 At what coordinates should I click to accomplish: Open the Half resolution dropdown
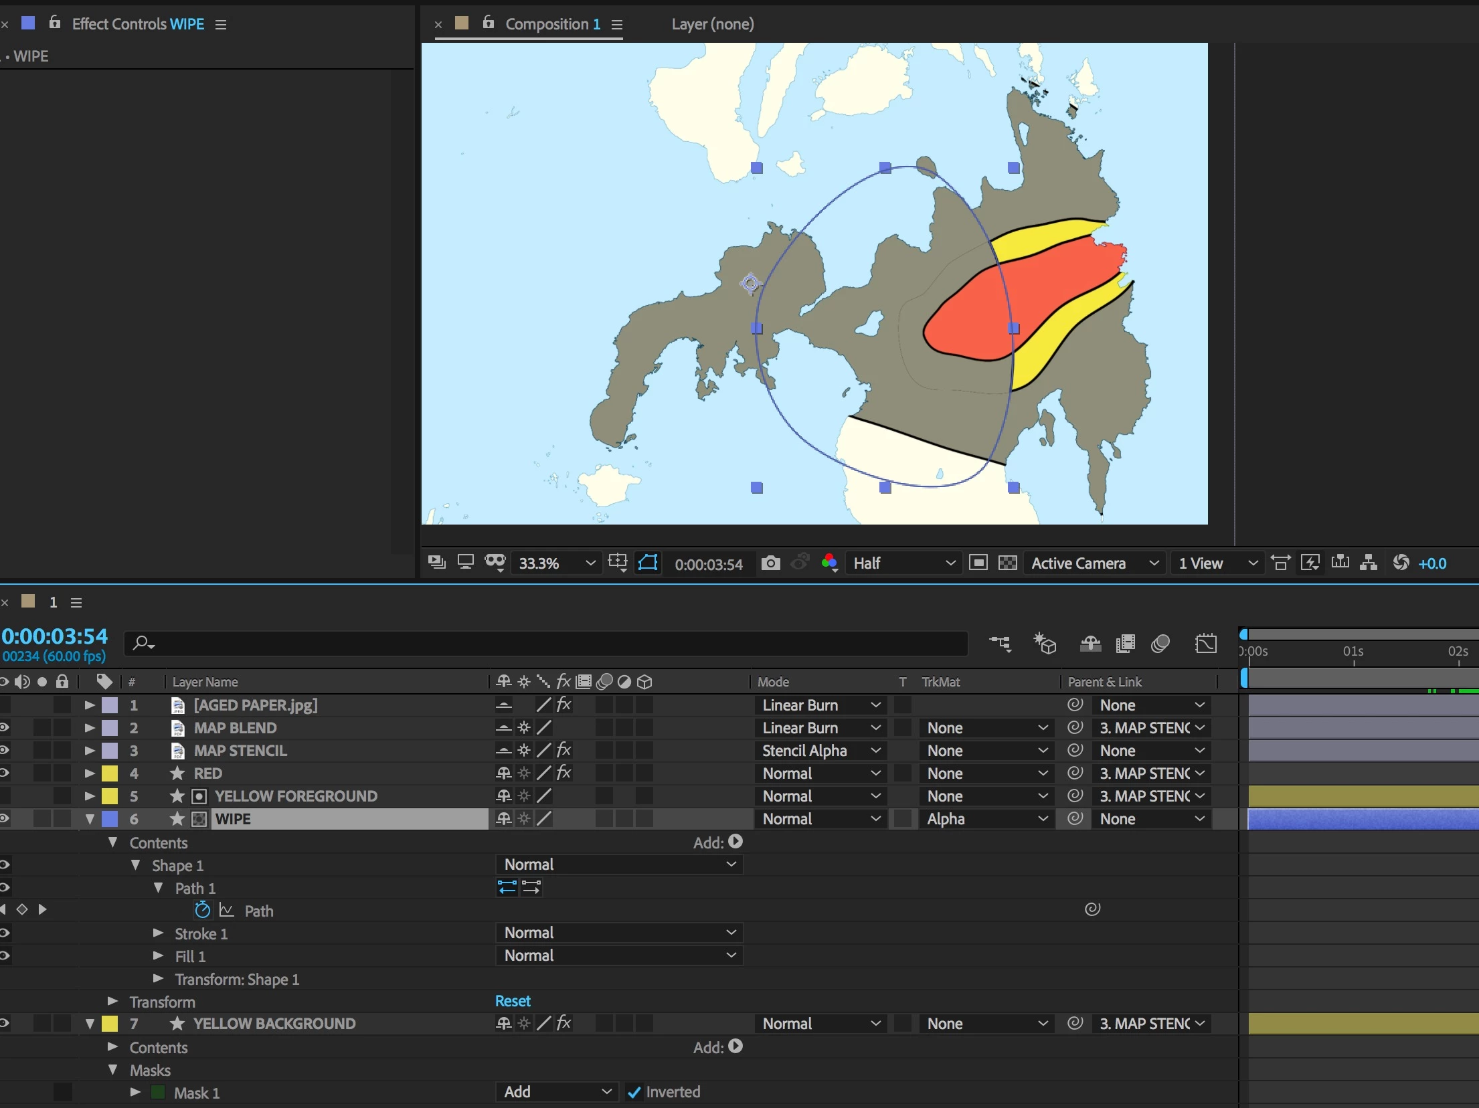pyautogui.click(x=903, y=563)
